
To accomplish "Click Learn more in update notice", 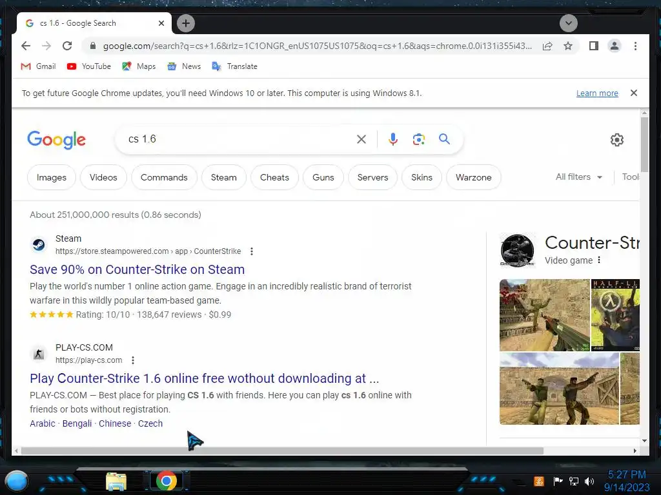I will coord(597,93).
